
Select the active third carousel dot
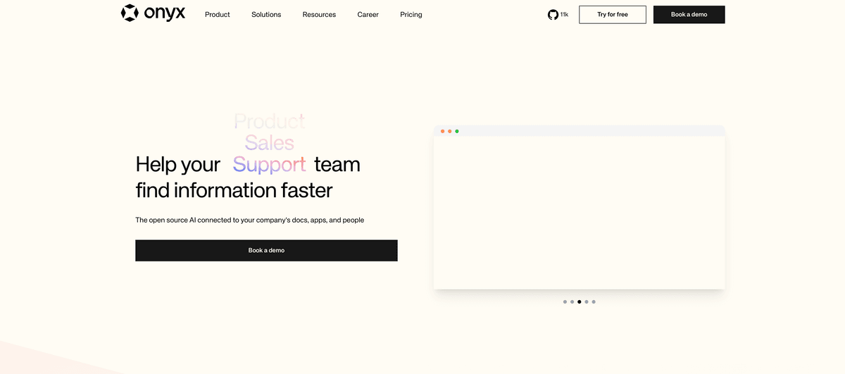579,301
